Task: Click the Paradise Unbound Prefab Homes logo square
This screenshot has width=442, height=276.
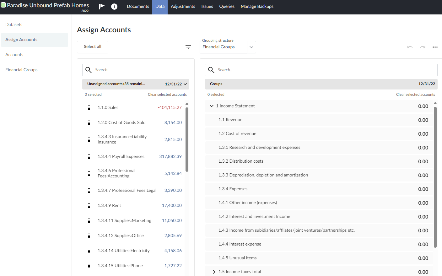Action: coord(4,5)
